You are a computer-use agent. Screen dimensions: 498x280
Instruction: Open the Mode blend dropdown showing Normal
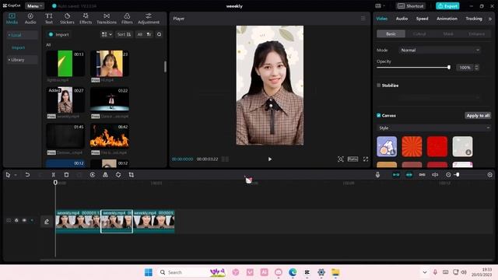(x=440, y=50)
